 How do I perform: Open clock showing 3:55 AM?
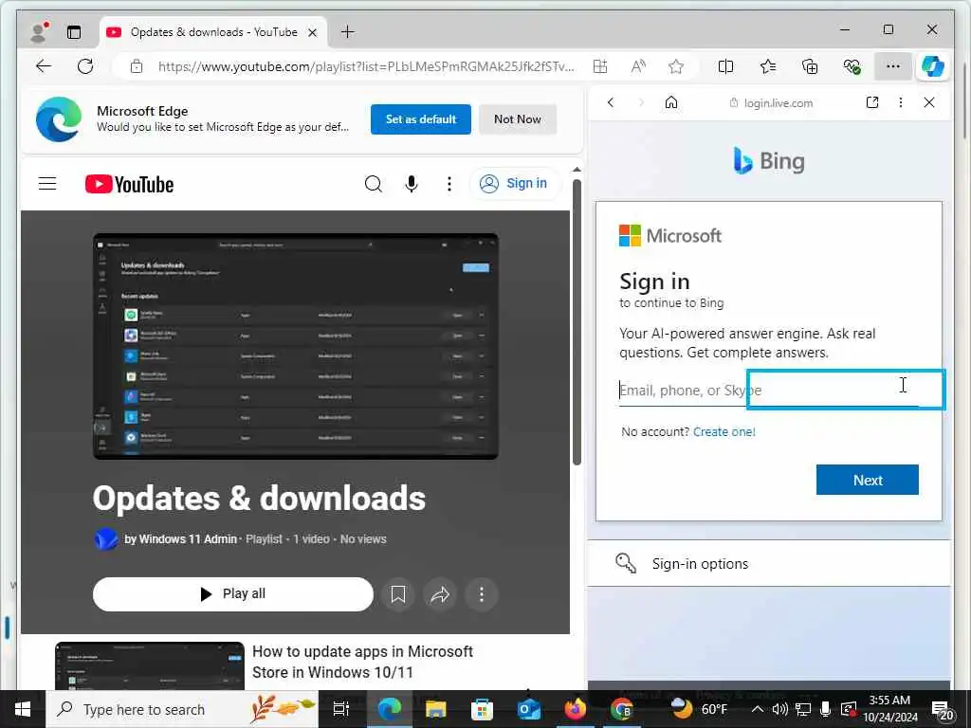coord(890,709)
